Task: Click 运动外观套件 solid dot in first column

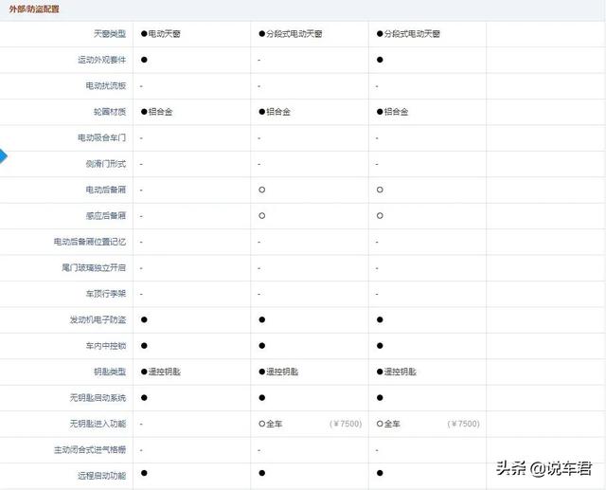Action: 144,60
